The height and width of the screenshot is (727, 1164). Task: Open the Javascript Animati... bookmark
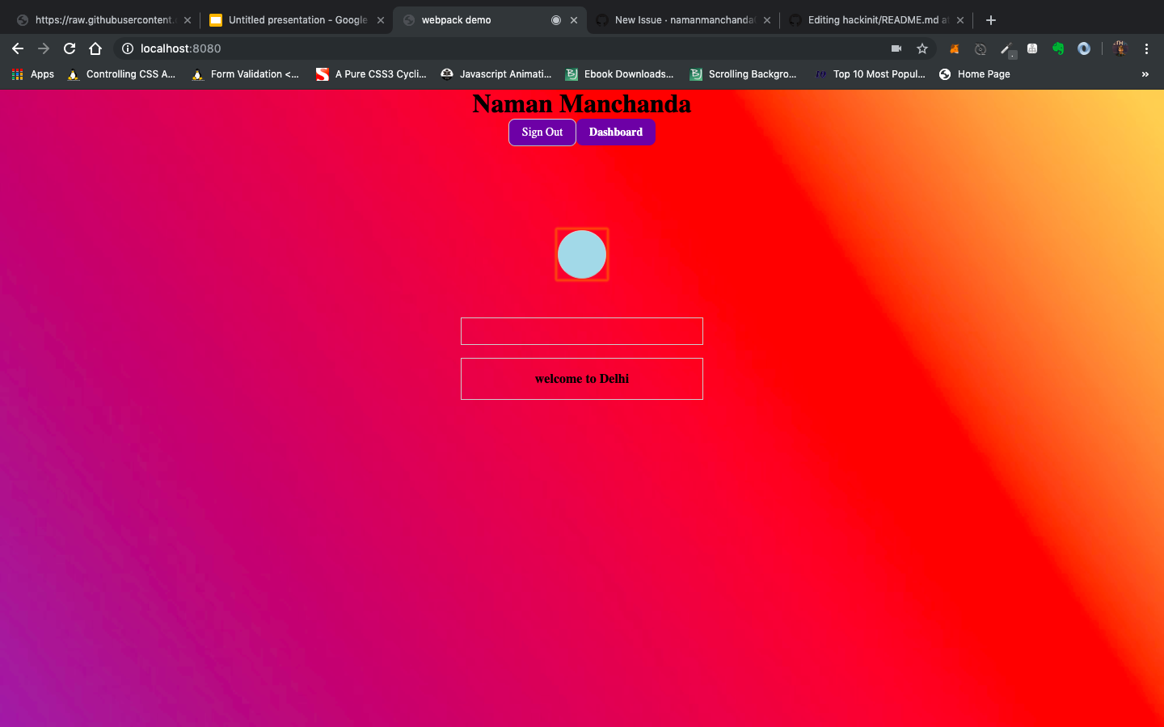click(x=496, y=74)
